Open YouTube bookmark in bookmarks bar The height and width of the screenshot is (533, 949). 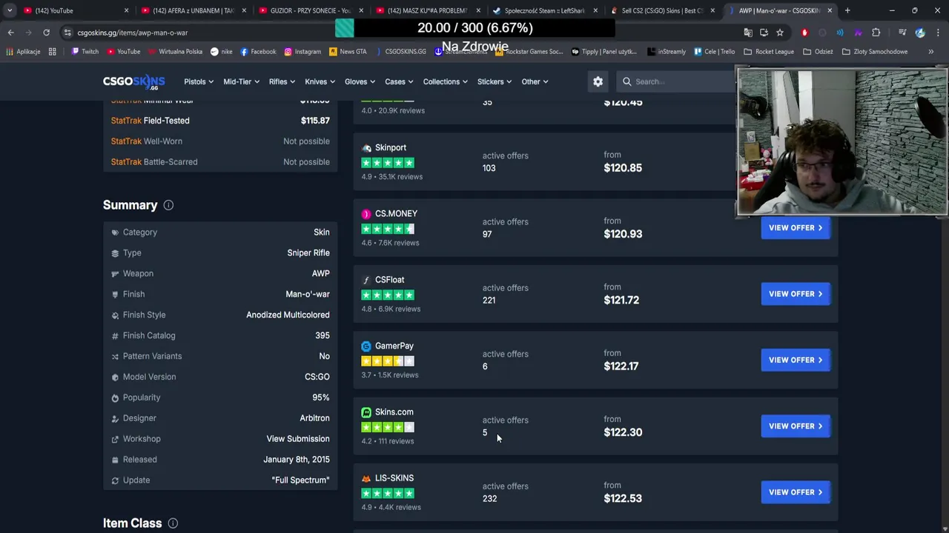123,52
